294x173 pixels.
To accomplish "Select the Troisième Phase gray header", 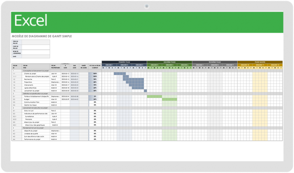I will [x=215, y=62].
